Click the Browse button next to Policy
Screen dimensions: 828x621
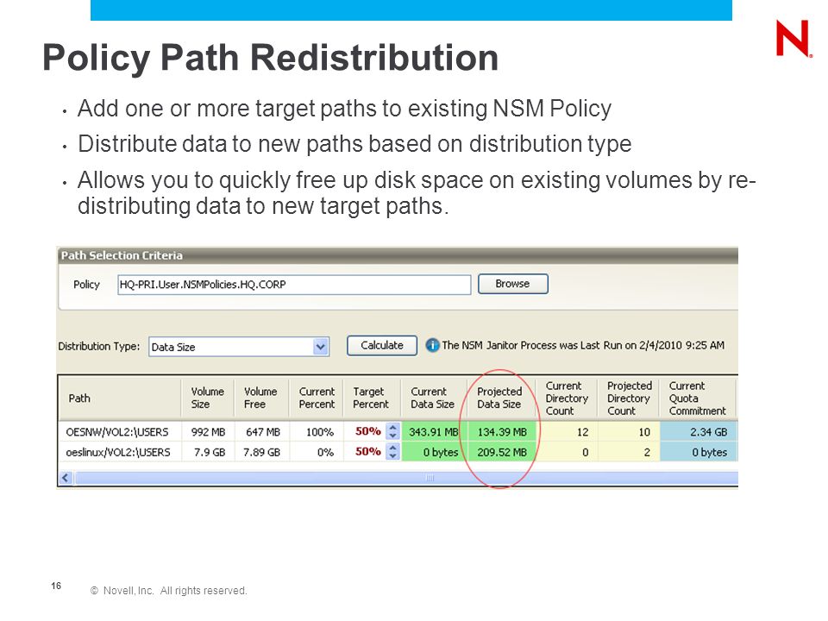[x=512, y=284]
